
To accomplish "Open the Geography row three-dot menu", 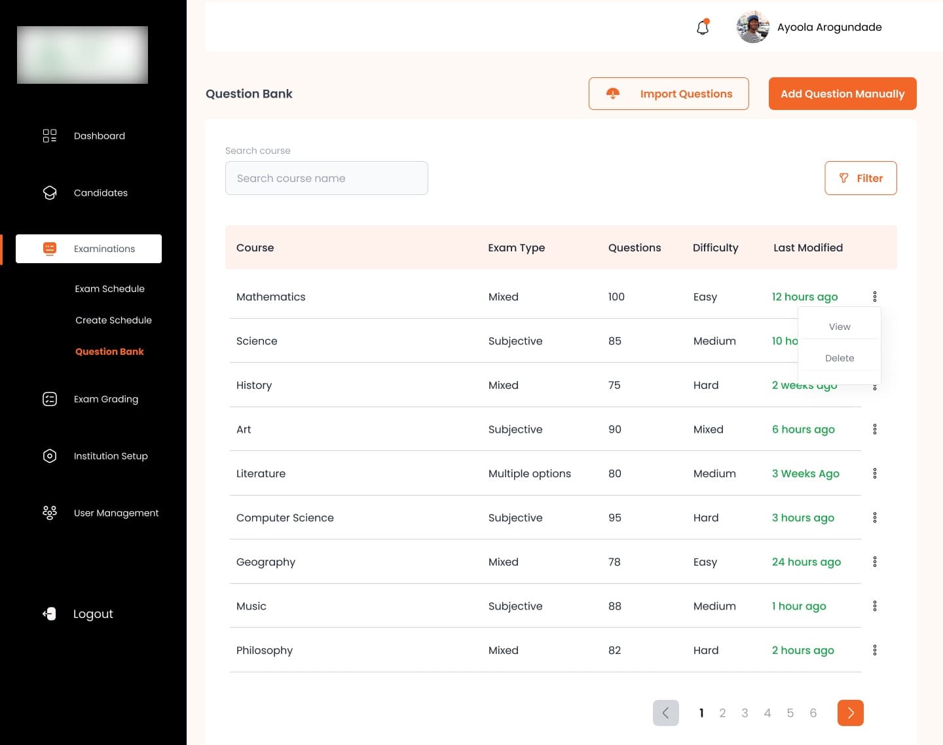I will click(x=874, y=562).
